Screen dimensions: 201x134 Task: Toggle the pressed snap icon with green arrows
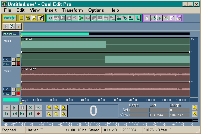(119, 18)
